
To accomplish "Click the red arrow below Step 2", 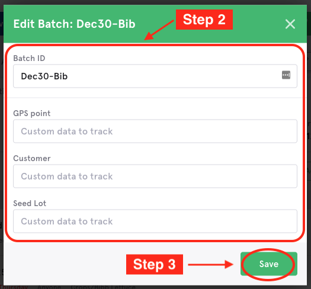I will 159,30.
